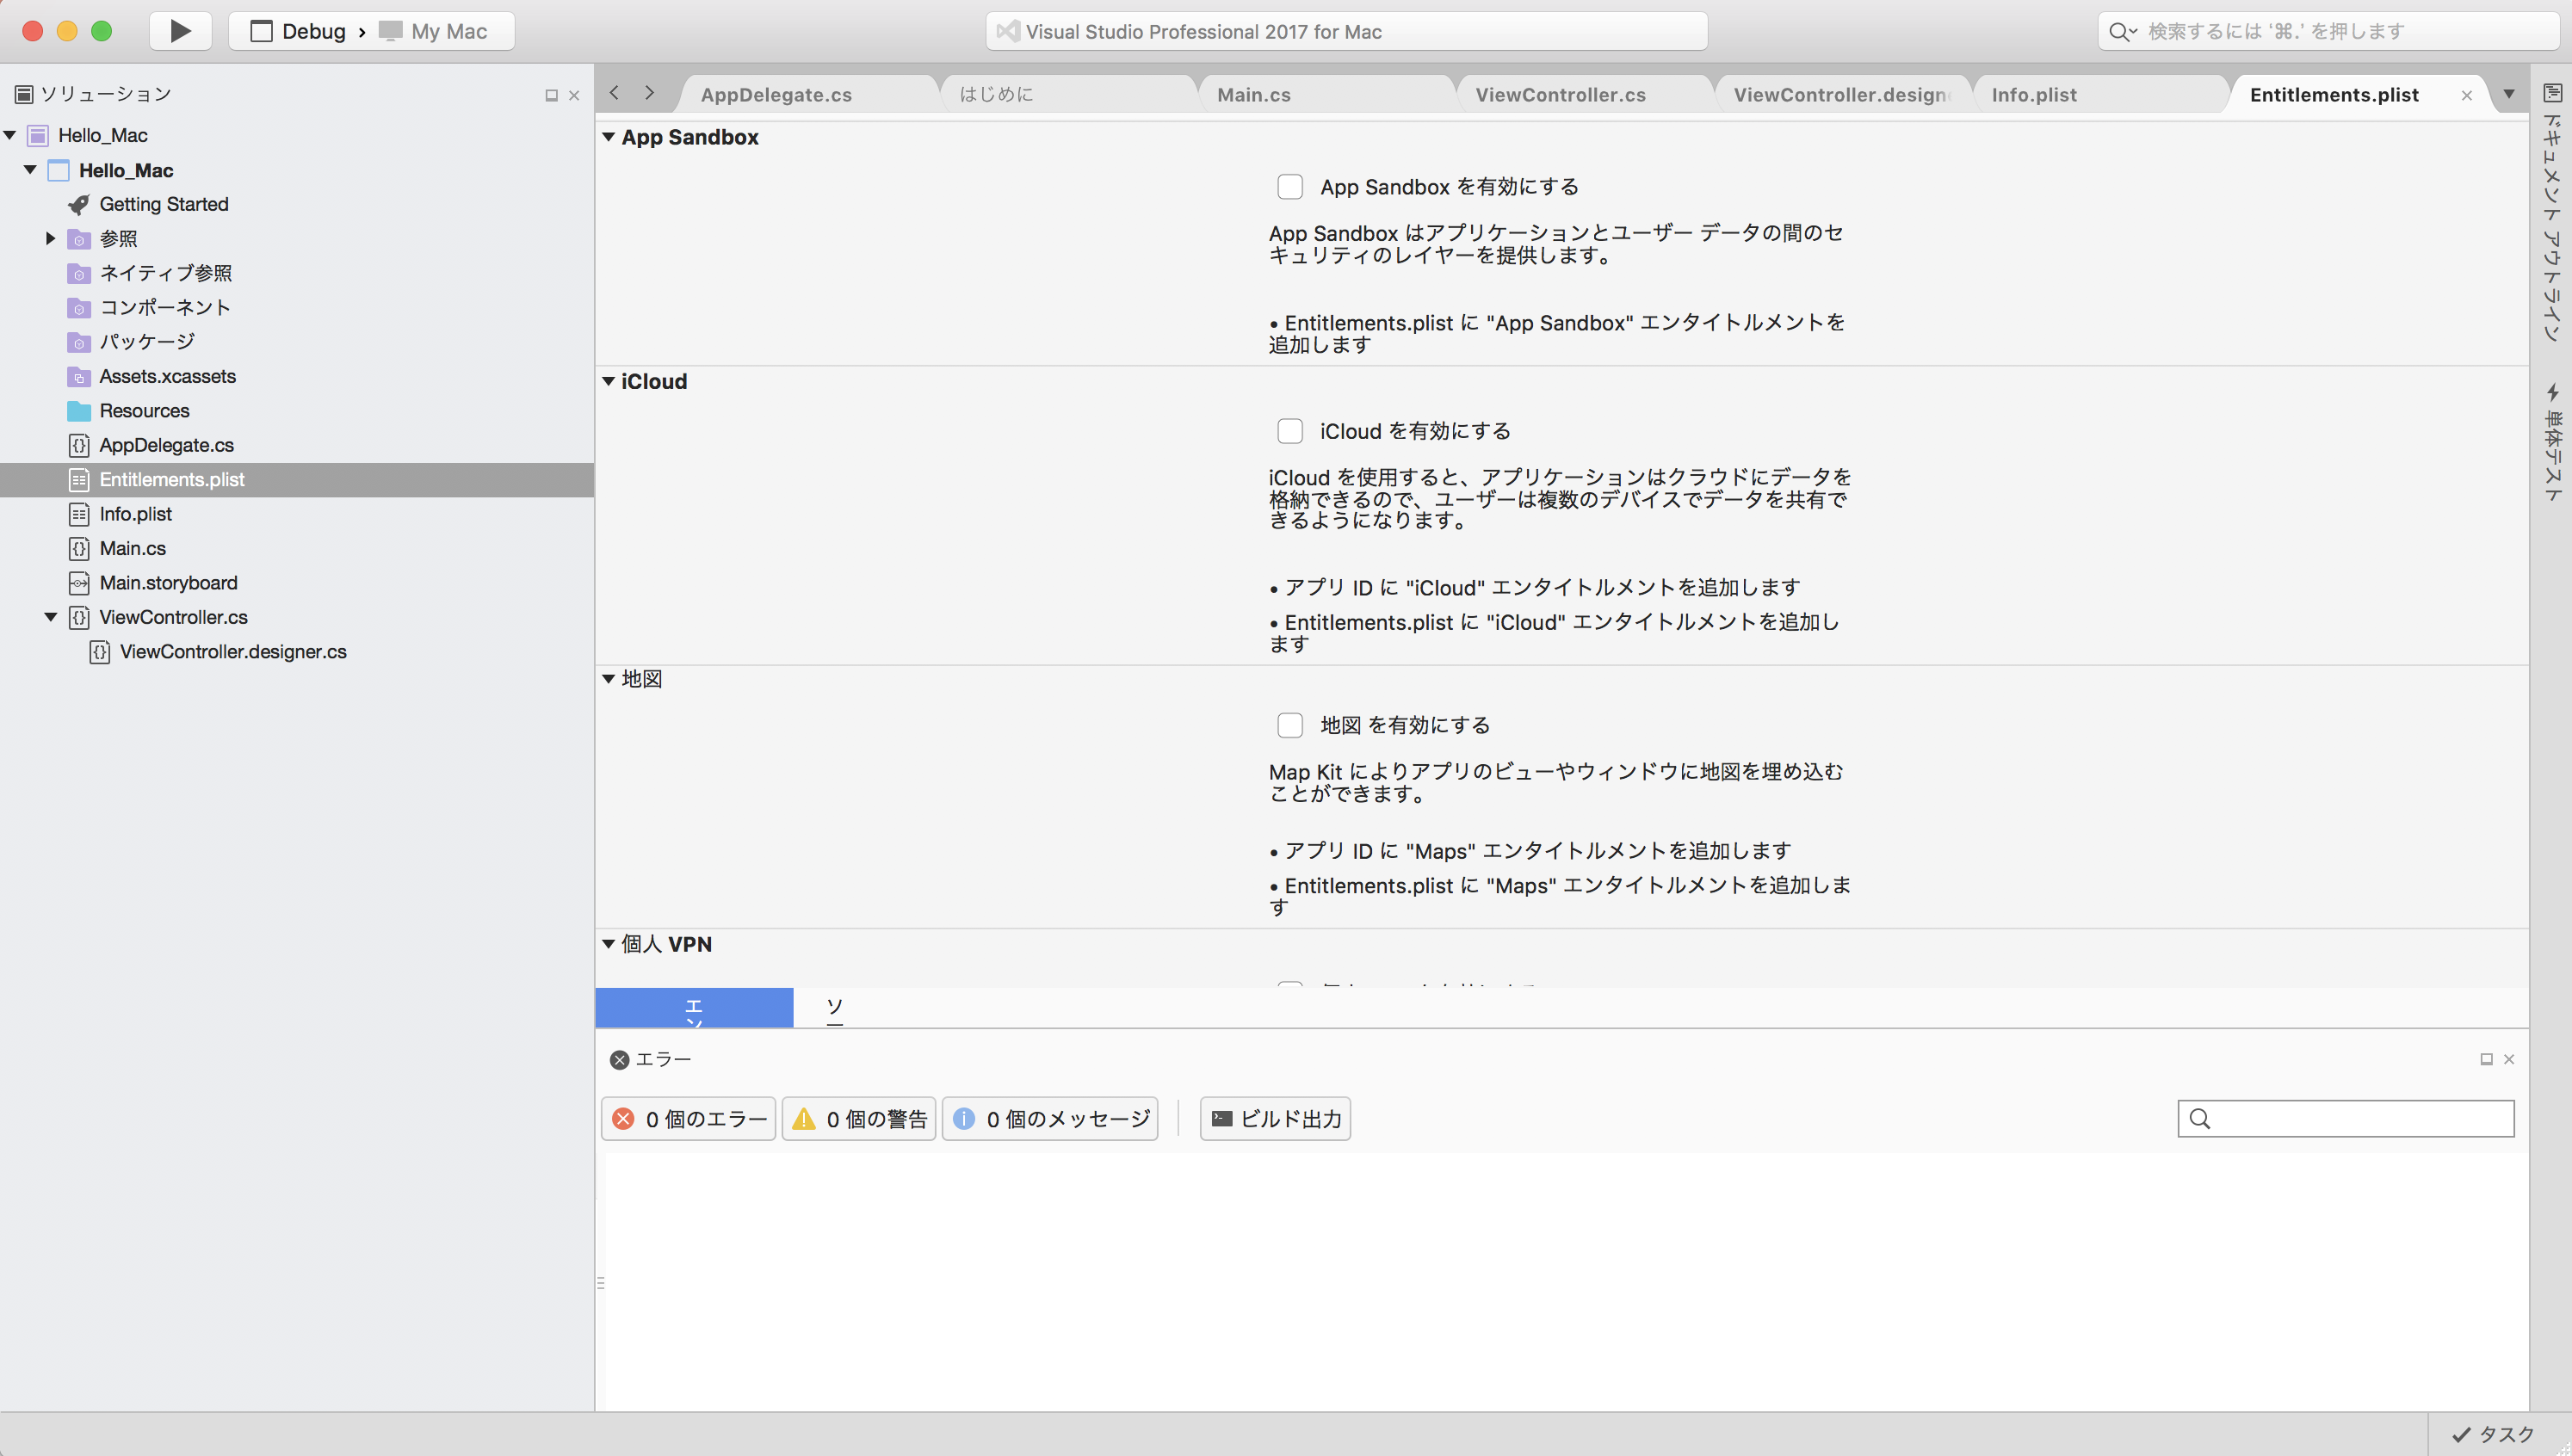Switch to the ViewController.cs tab
The height and width of the screenshot is (1456, 2572).
[x=1560, y=95]
